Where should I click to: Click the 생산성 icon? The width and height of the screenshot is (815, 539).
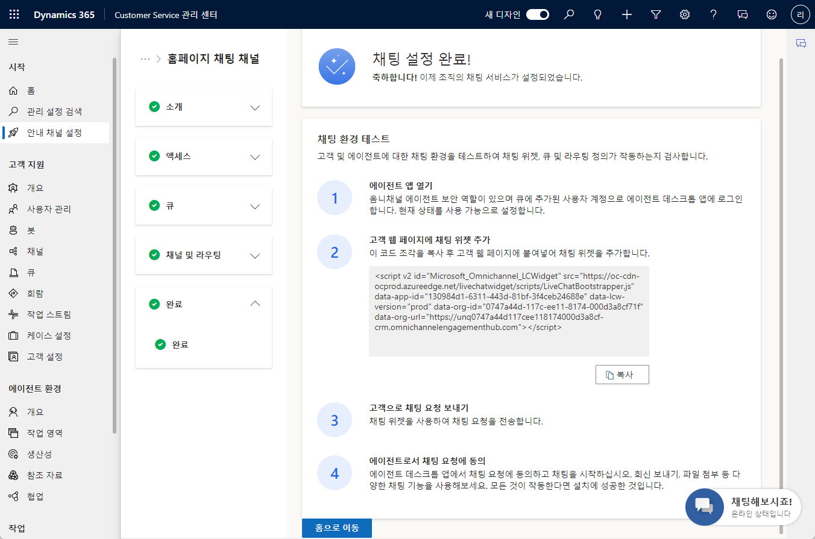13,454
